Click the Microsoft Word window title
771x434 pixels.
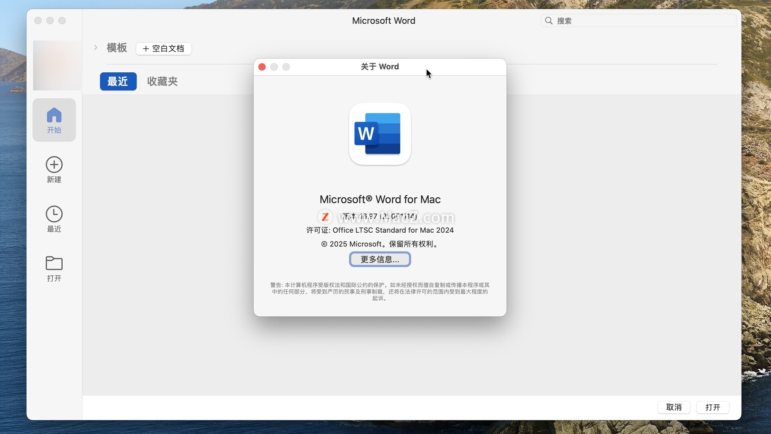tap(383, 20)
